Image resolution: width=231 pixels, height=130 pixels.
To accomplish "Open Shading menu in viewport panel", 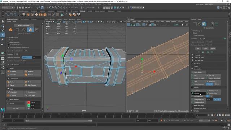I will pyautogui.click(x=52, y=19).
